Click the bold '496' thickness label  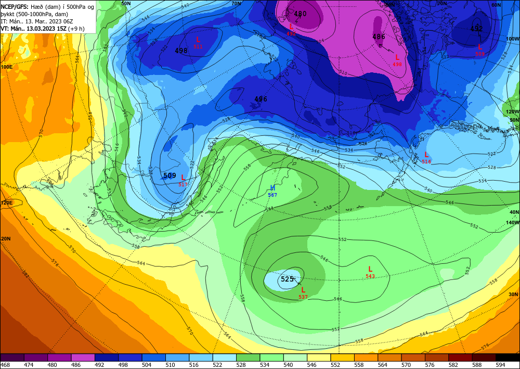(x=261, y=99)
